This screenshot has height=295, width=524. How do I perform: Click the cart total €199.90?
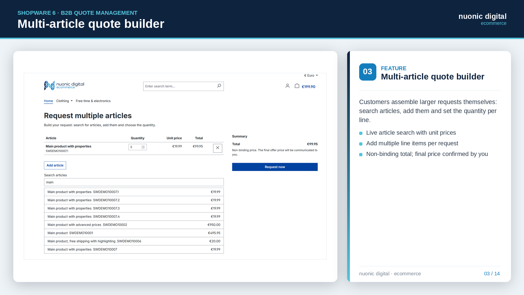[308, 87]
